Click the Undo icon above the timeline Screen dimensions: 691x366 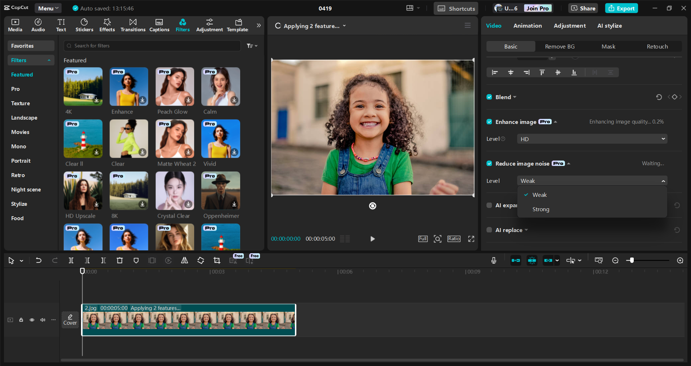click(x=39, y=260)
